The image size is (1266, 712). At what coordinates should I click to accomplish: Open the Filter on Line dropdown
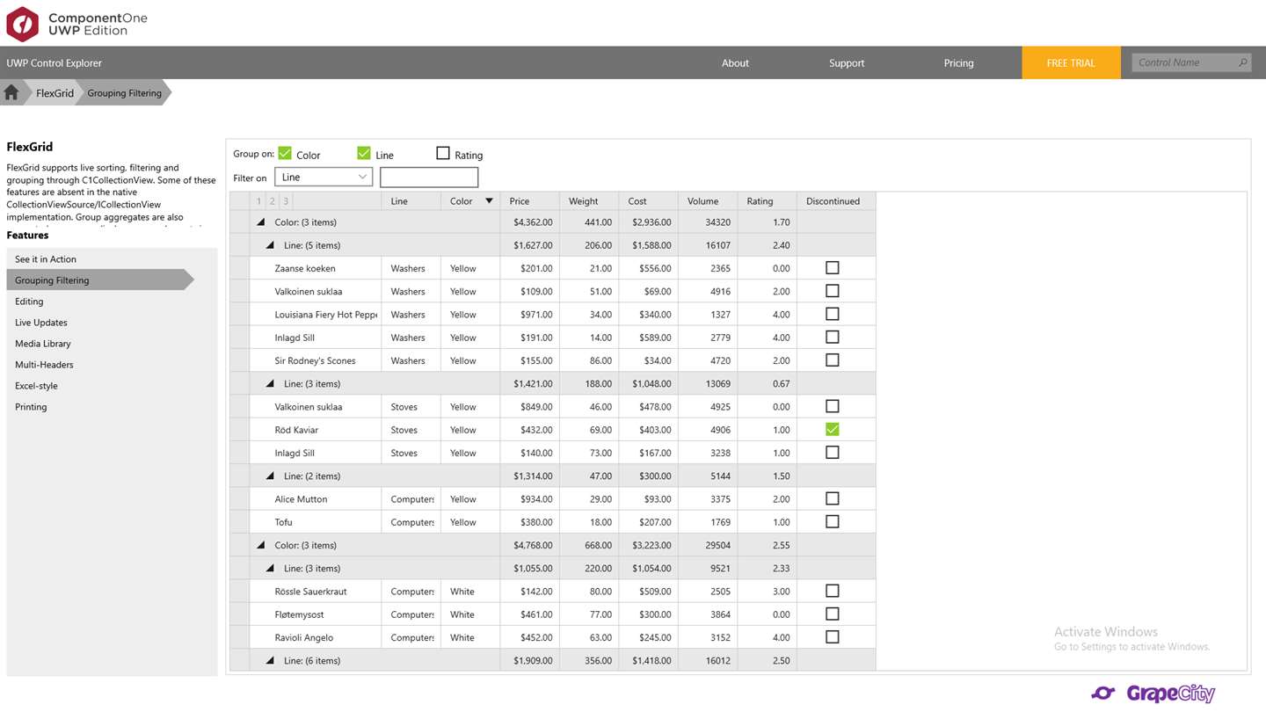pos(324,177)
